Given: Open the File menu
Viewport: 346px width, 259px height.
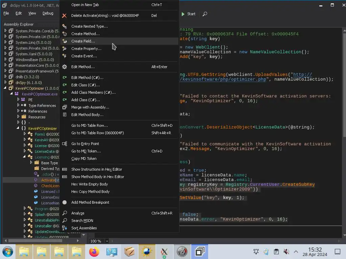Looking at the screenshot, I should (x=6, y=13).
